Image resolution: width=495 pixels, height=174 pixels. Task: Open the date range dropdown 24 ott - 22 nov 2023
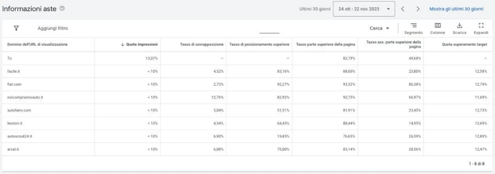click(x=364, y=9)
